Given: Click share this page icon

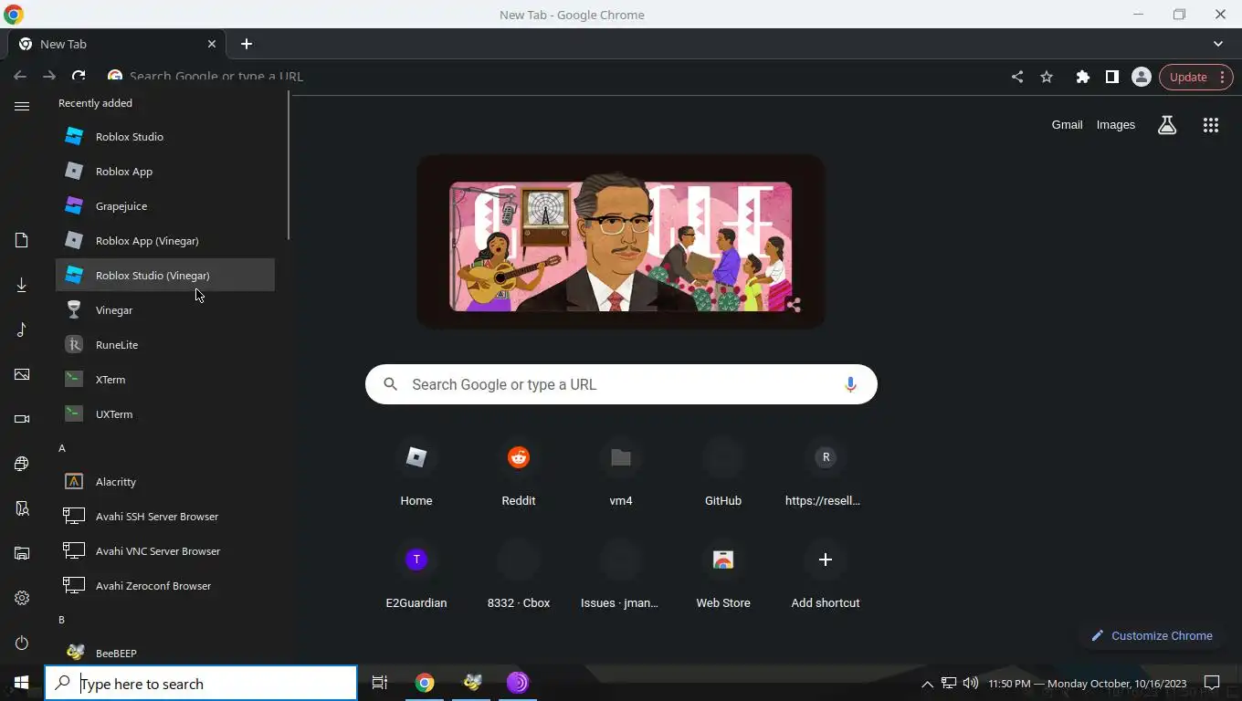Looking at the screenshot, I should pos(1017,77).
